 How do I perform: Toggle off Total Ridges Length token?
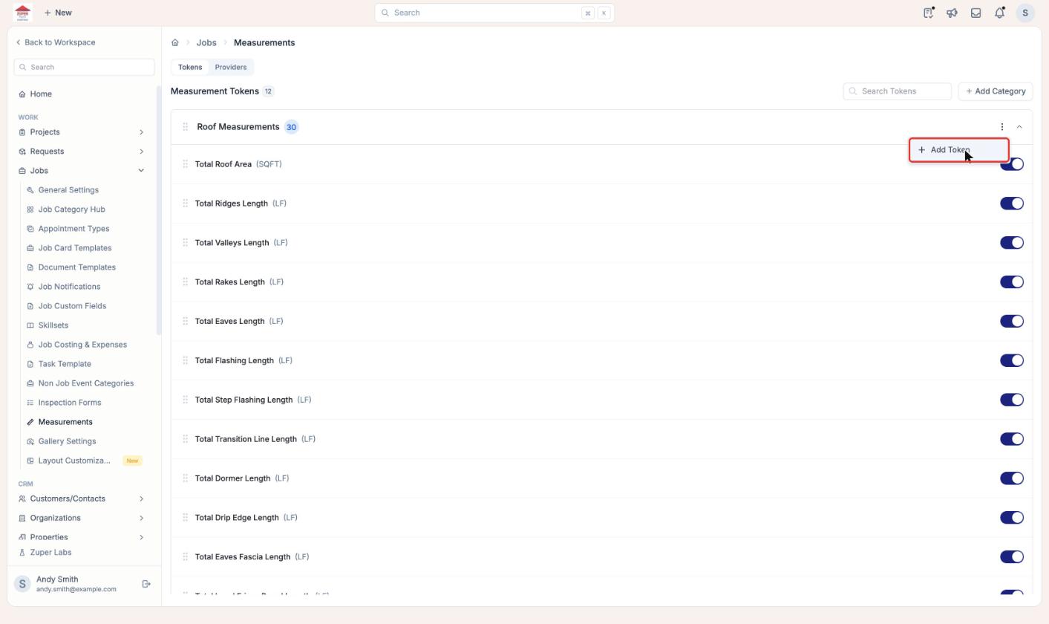1012,204
